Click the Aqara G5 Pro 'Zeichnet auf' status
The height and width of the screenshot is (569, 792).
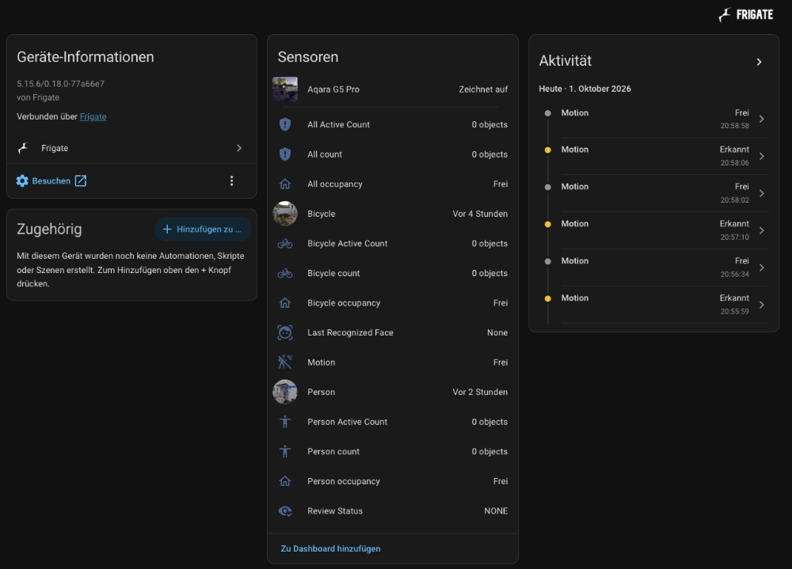483,89
